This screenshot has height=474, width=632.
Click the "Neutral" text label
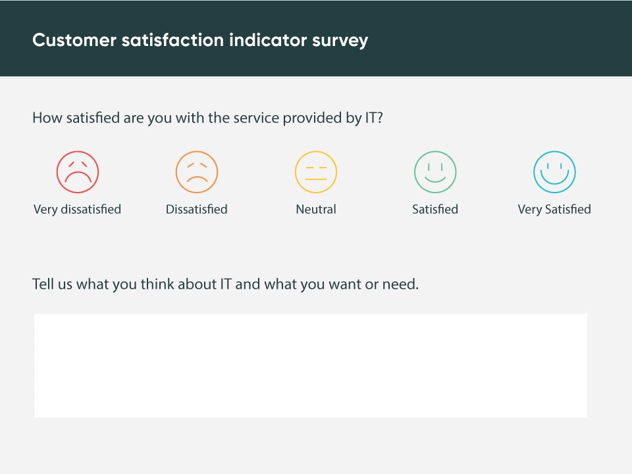[316, 210]
